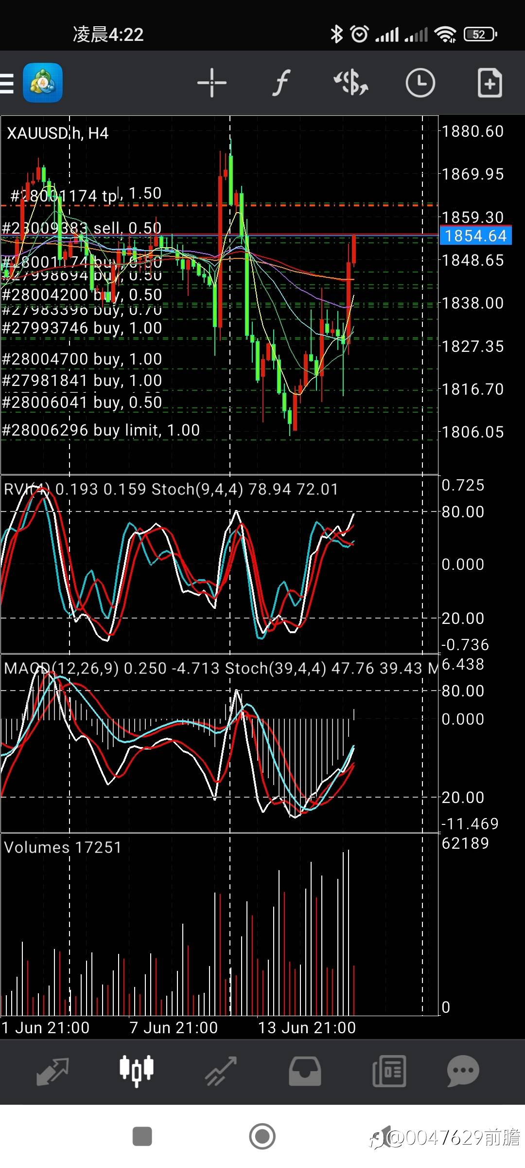
Task: Open the symbol switch dollar icon
Action: (350, 83)
